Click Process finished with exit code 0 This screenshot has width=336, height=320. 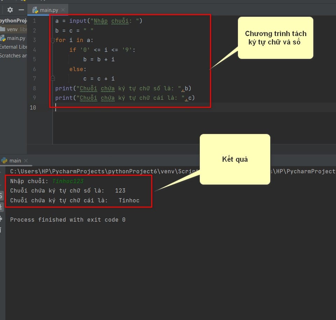pos(68,220)
